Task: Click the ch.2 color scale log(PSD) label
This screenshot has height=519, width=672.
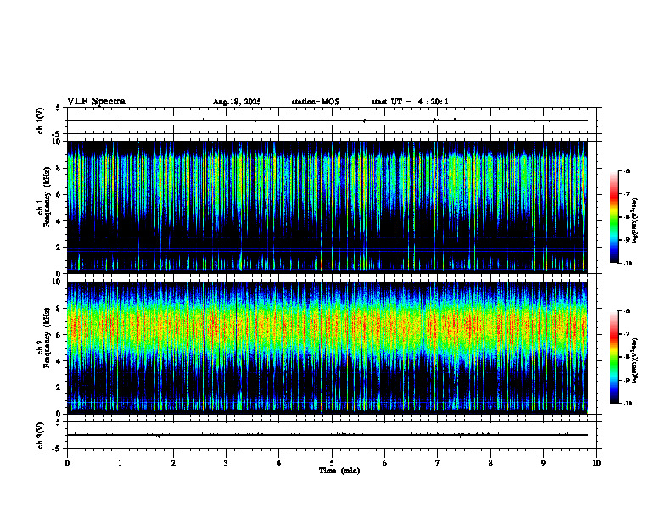Action: pos(636,360)
